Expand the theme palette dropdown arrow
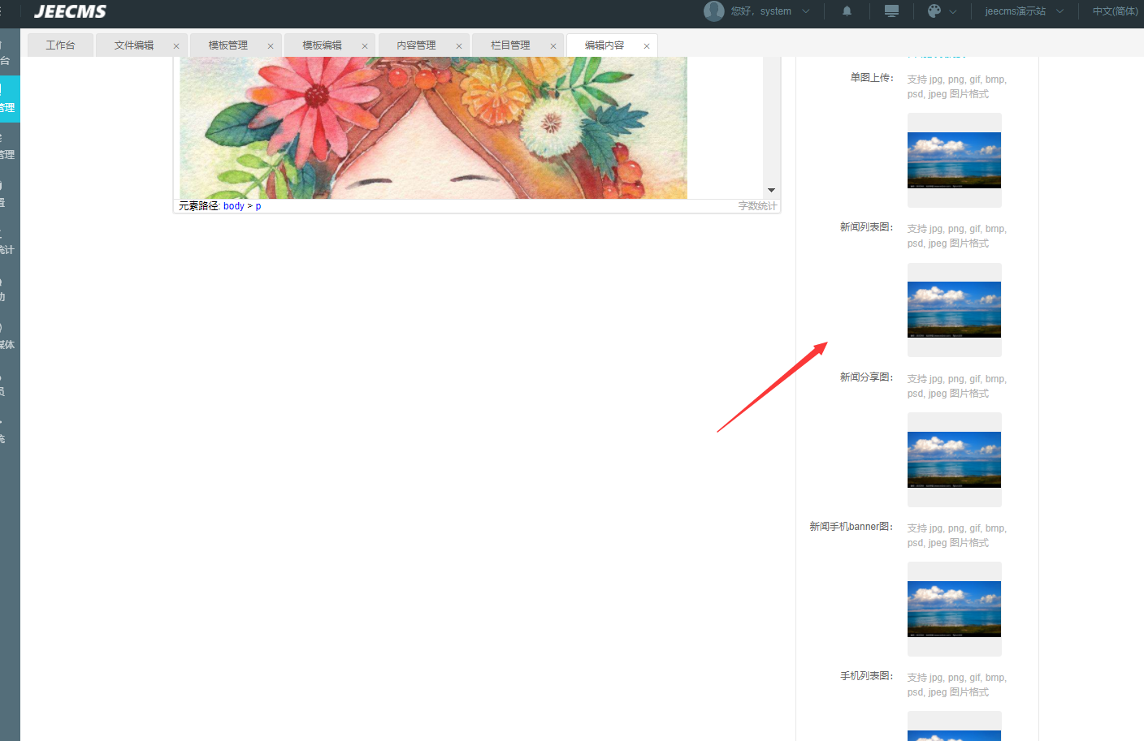Image resolution: width=1144 pixels, height=741 pixels. [953, 11]
